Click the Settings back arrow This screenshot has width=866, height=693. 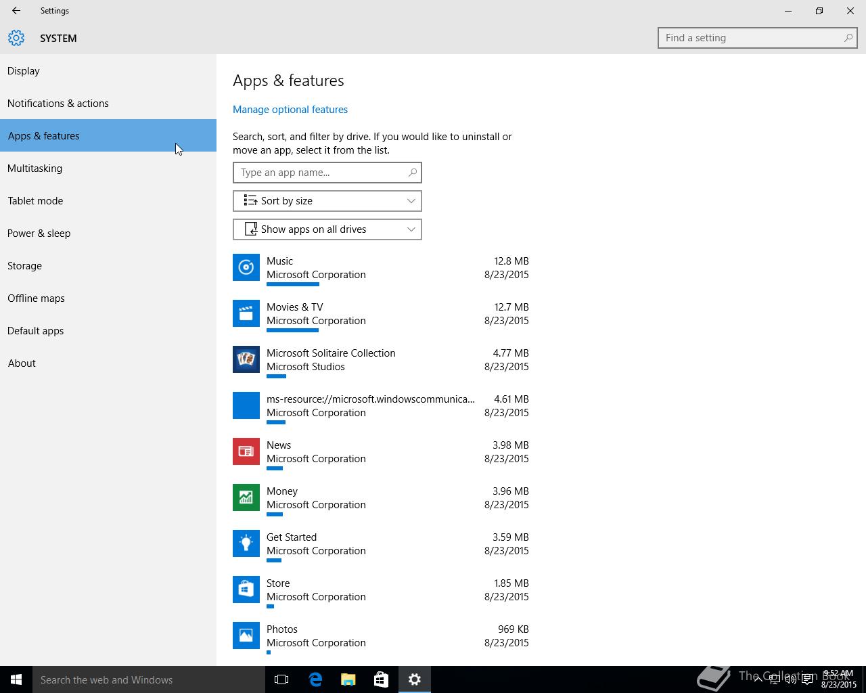16,11
